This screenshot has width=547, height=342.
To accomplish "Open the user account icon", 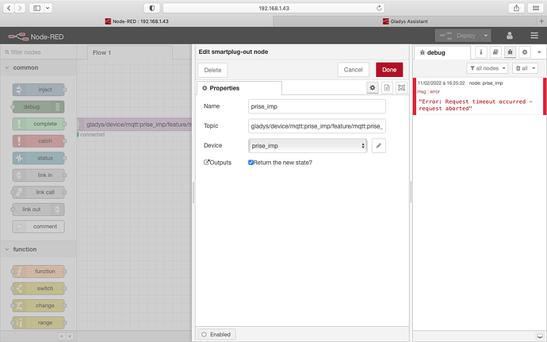I will (x=509, y=36).
